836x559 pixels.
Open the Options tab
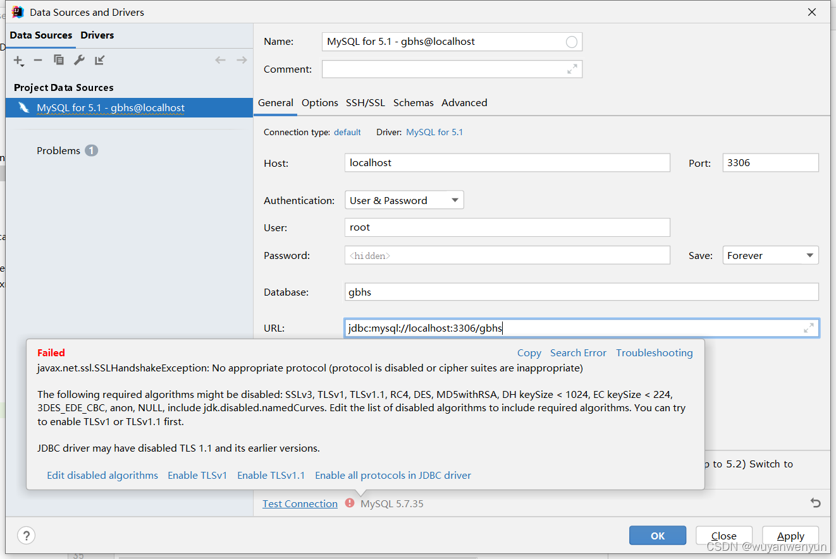pyautogui.click(x=320, y=102)
